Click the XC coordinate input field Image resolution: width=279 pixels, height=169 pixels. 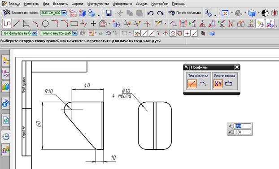242,126
